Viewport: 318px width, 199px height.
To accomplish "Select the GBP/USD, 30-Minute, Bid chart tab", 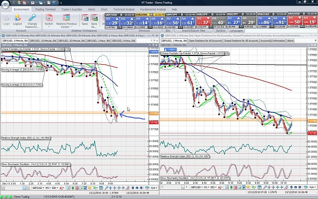I will point(71,41).
